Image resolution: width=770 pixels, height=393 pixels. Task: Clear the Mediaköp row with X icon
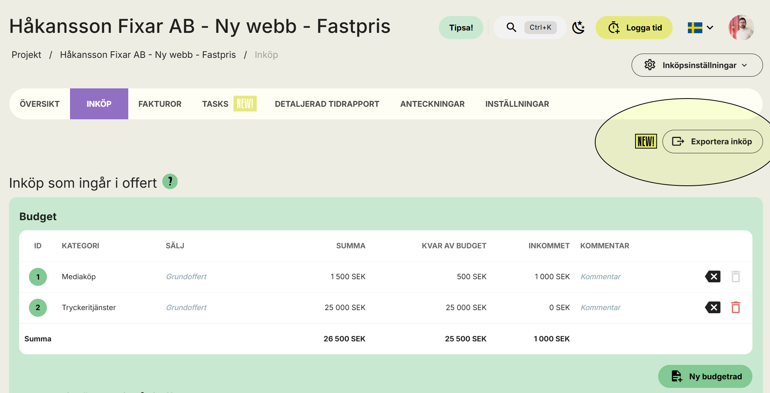coord(713,276)
